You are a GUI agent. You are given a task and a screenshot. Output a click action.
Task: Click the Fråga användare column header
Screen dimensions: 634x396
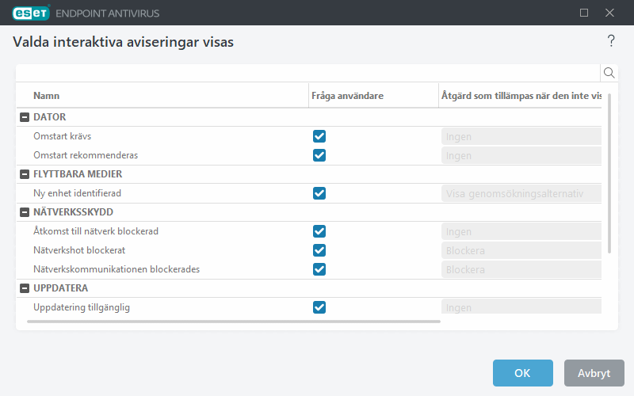[349, 96]
